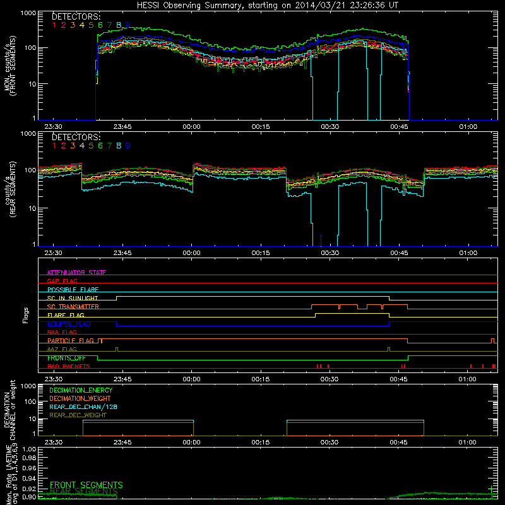
Task: Click DECIMATION_ENERGY legend entry
Action: pyautogui.click(x=81, y=390)
